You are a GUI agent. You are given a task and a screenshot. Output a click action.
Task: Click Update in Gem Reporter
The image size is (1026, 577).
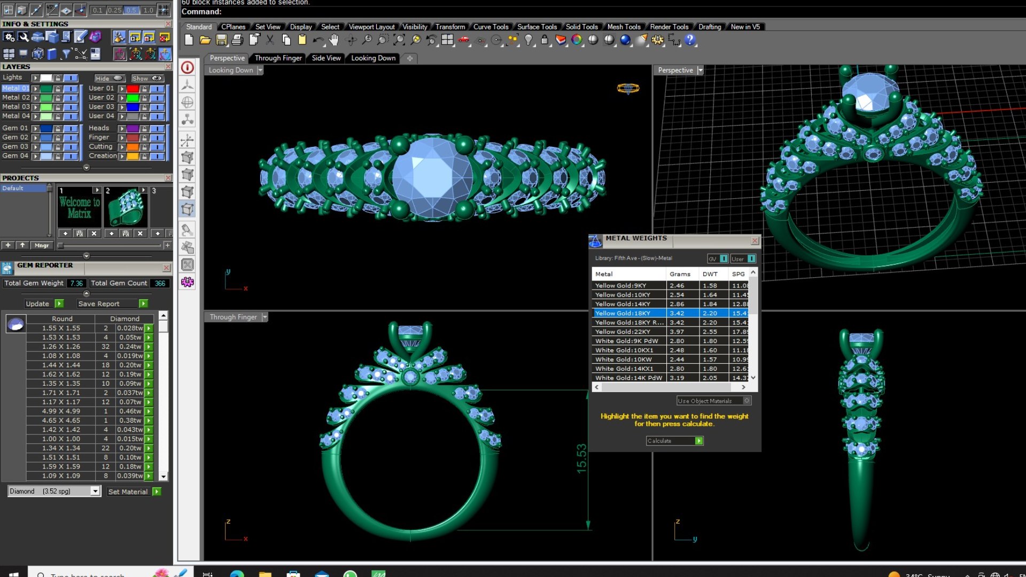pos(44,303)
